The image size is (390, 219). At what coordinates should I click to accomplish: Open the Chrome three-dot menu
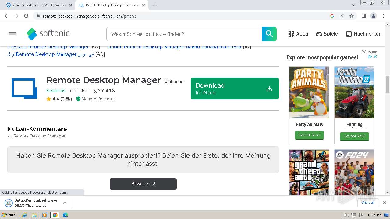384,16
